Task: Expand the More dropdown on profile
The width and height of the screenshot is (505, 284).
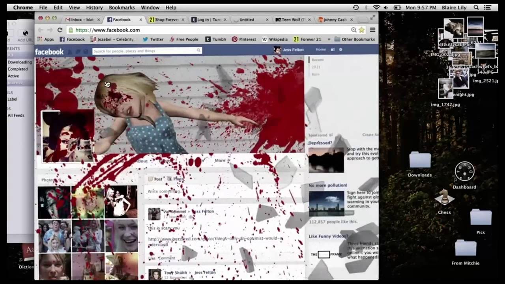Action: (220, 161)
